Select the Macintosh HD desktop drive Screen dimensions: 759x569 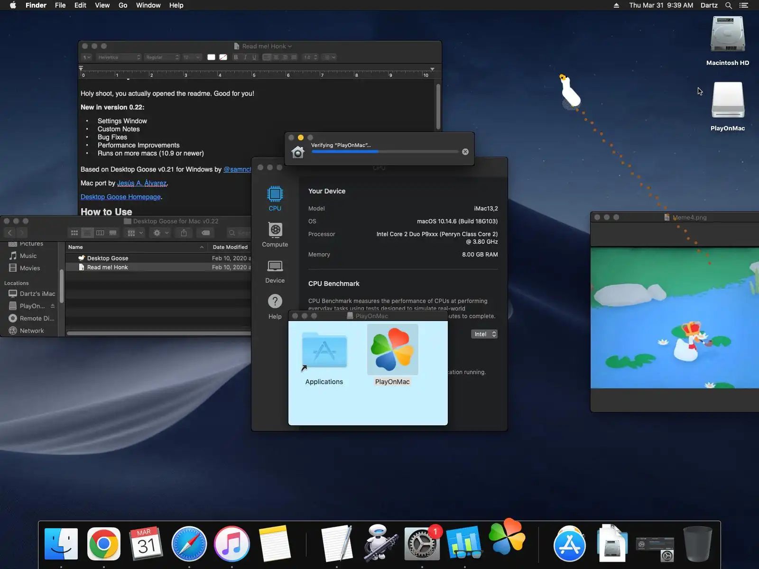click(728, 41)
